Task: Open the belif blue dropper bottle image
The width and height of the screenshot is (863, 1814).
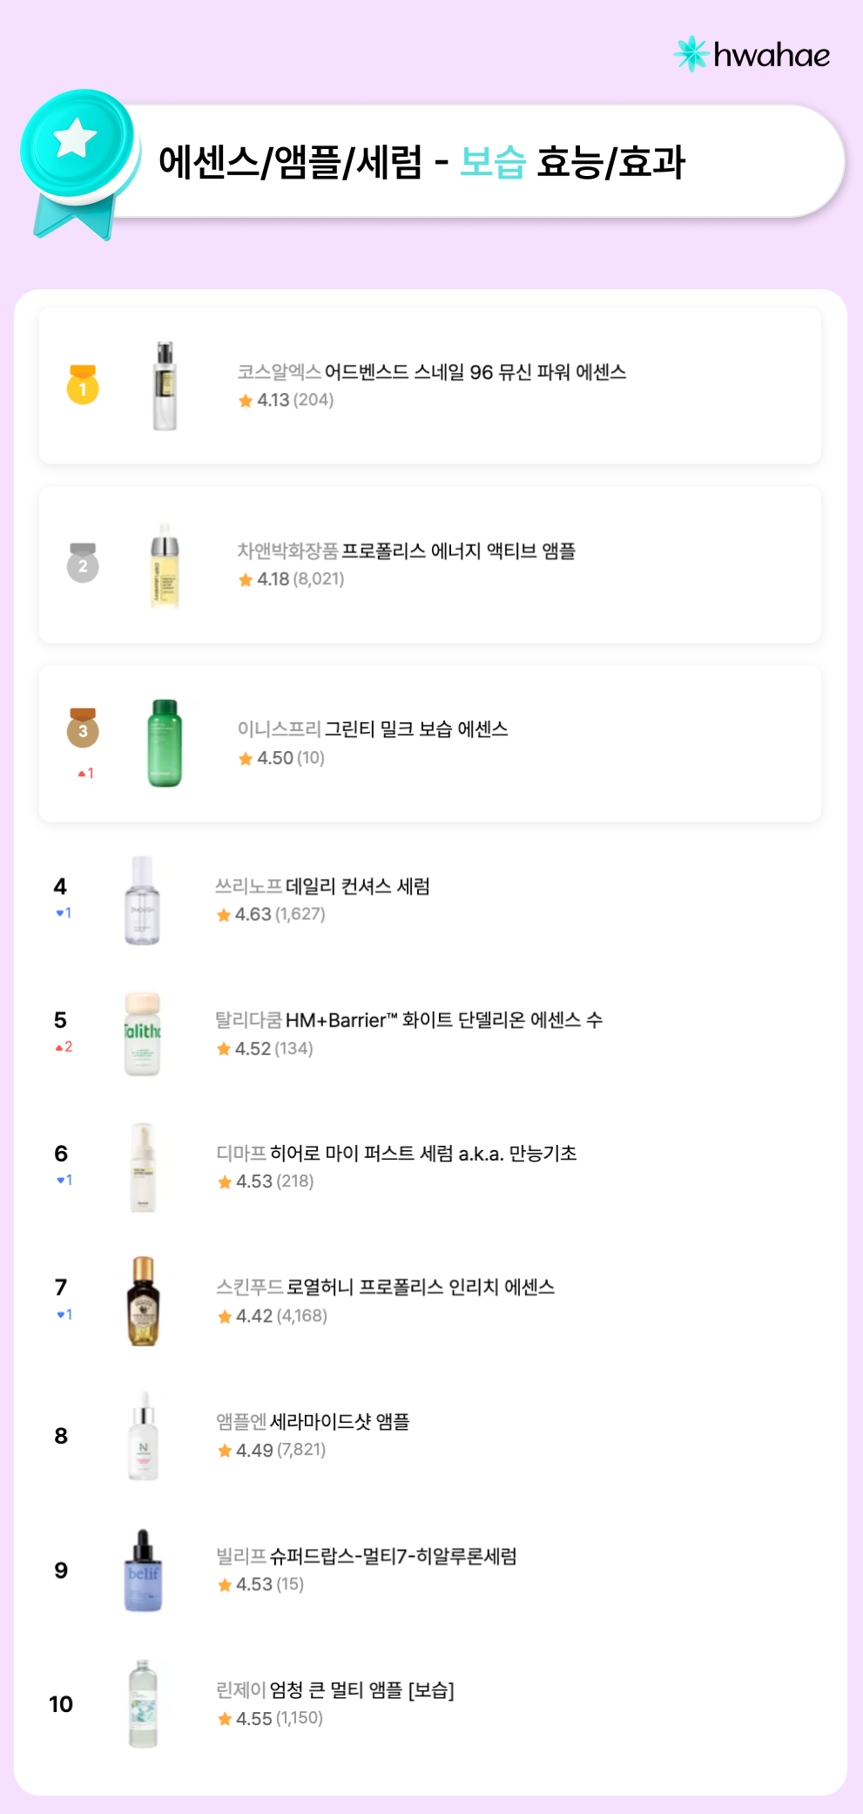Action: click(x=144, y=1571)
